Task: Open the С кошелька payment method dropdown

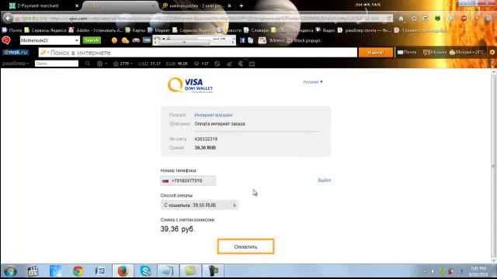Action: (200, 205)
